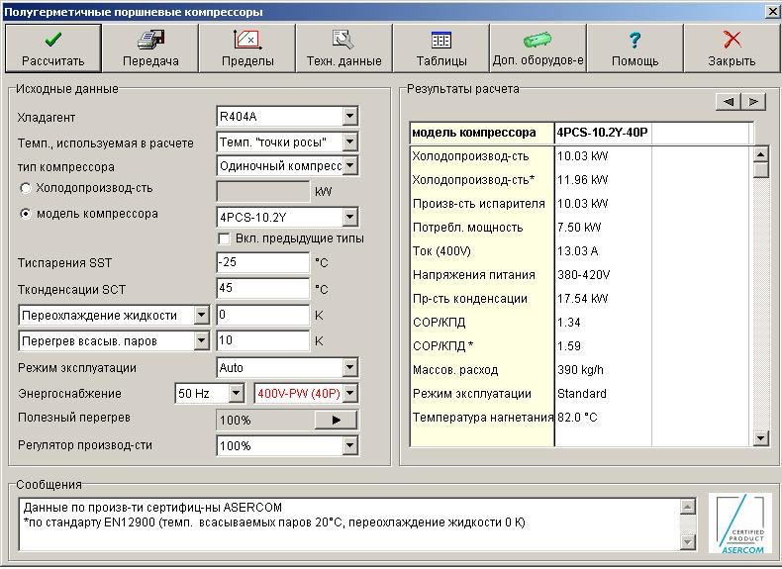Click Температура нагнетания row label
This screenshot has width=782, height=569.
[483, 418]
